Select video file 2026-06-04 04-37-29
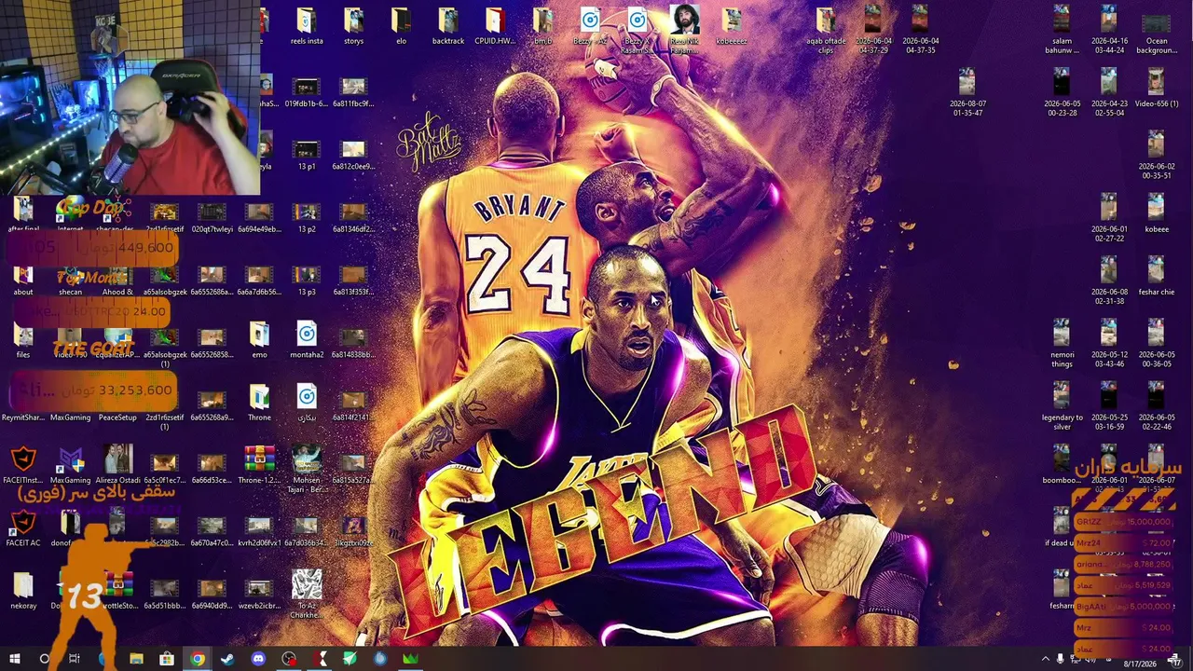The image size is (1193, 671). click(873, 31)
